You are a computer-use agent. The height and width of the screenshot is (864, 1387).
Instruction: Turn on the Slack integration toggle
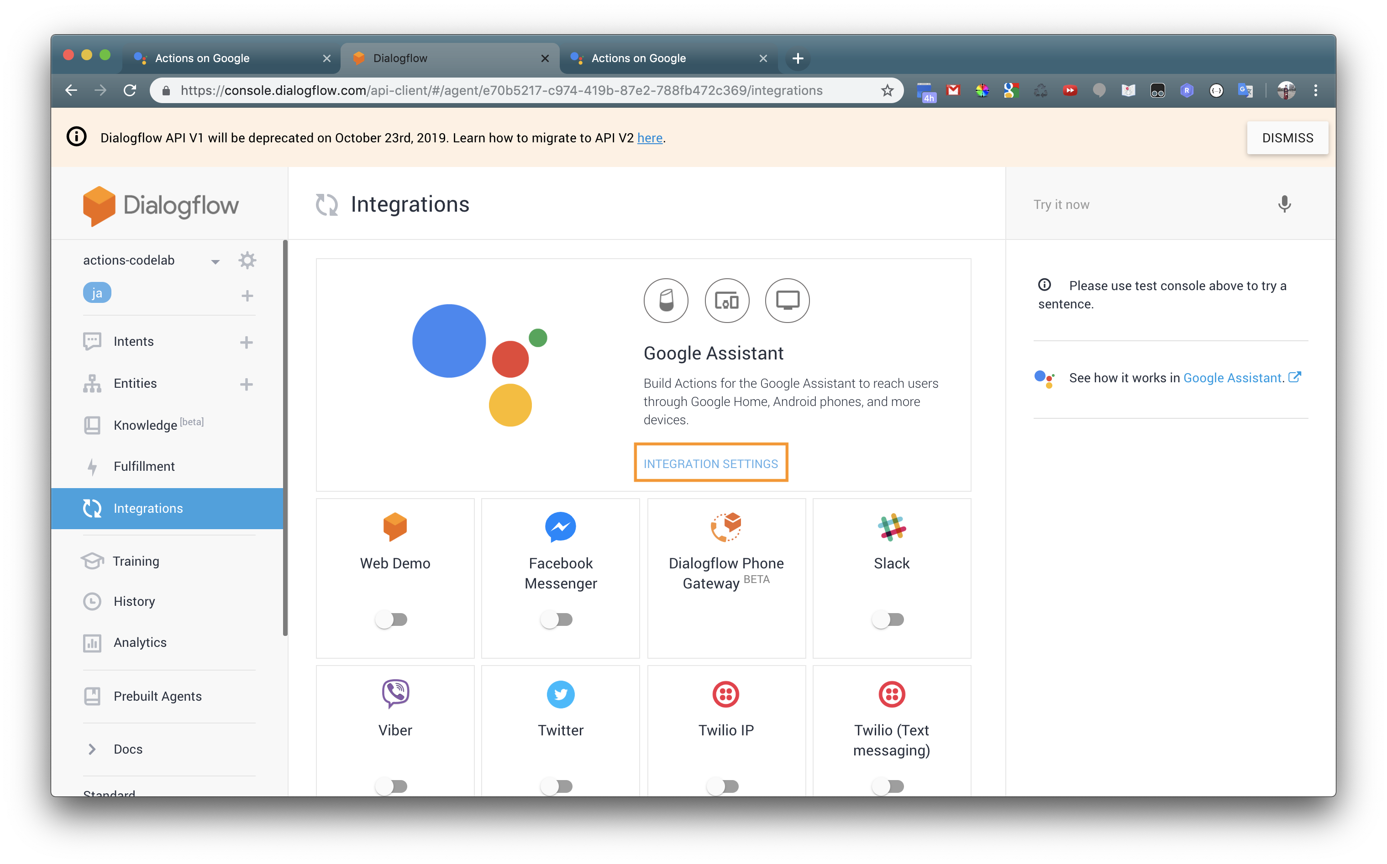coord(888,619)
